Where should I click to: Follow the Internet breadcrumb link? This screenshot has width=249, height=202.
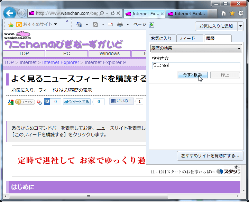pyautogui.click(x=28, y=62)
